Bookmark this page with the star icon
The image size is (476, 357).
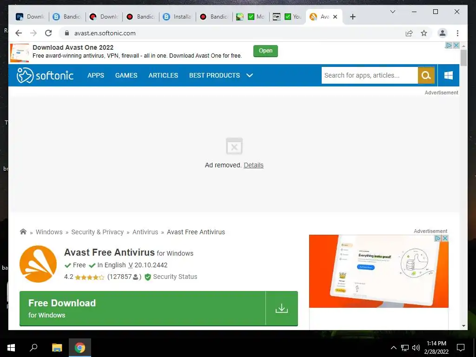click(424, 33)
